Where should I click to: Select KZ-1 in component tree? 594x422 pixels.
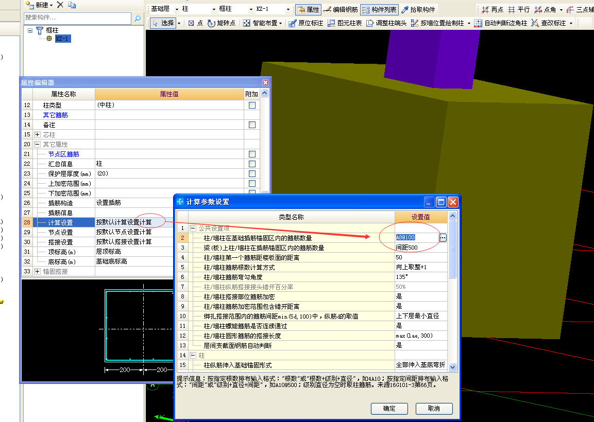(x=62, y=39)
